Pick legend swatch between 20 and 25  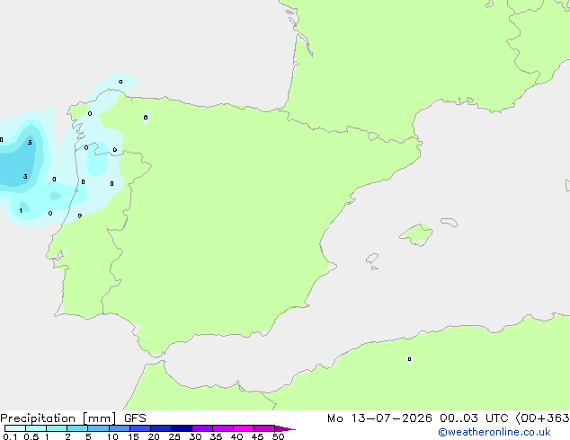pos(161,428)
